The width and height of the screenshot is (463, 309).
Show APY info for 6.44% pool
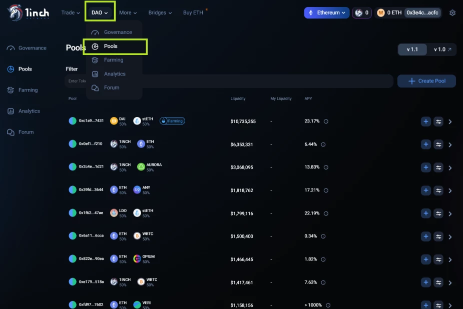[x=323, y=144]
